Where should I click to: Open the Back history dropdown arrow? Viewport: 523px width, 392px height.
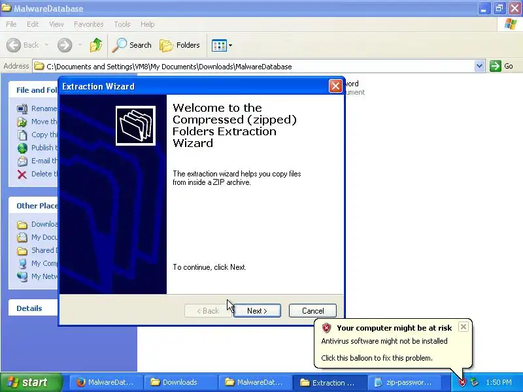tap(46, 45)
